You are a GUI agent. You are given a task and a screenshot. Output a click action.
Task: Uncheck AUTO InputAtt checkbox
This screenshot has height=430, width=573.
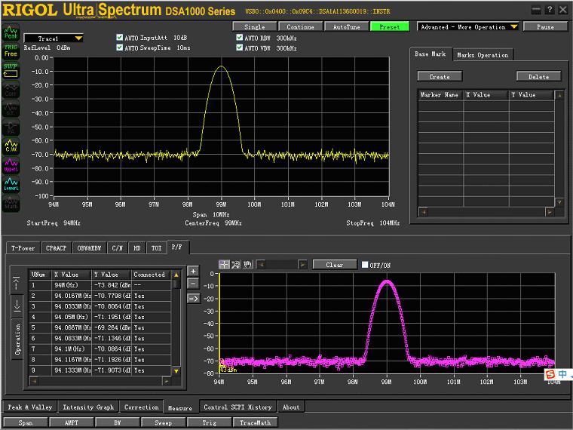tap(120, 37)
